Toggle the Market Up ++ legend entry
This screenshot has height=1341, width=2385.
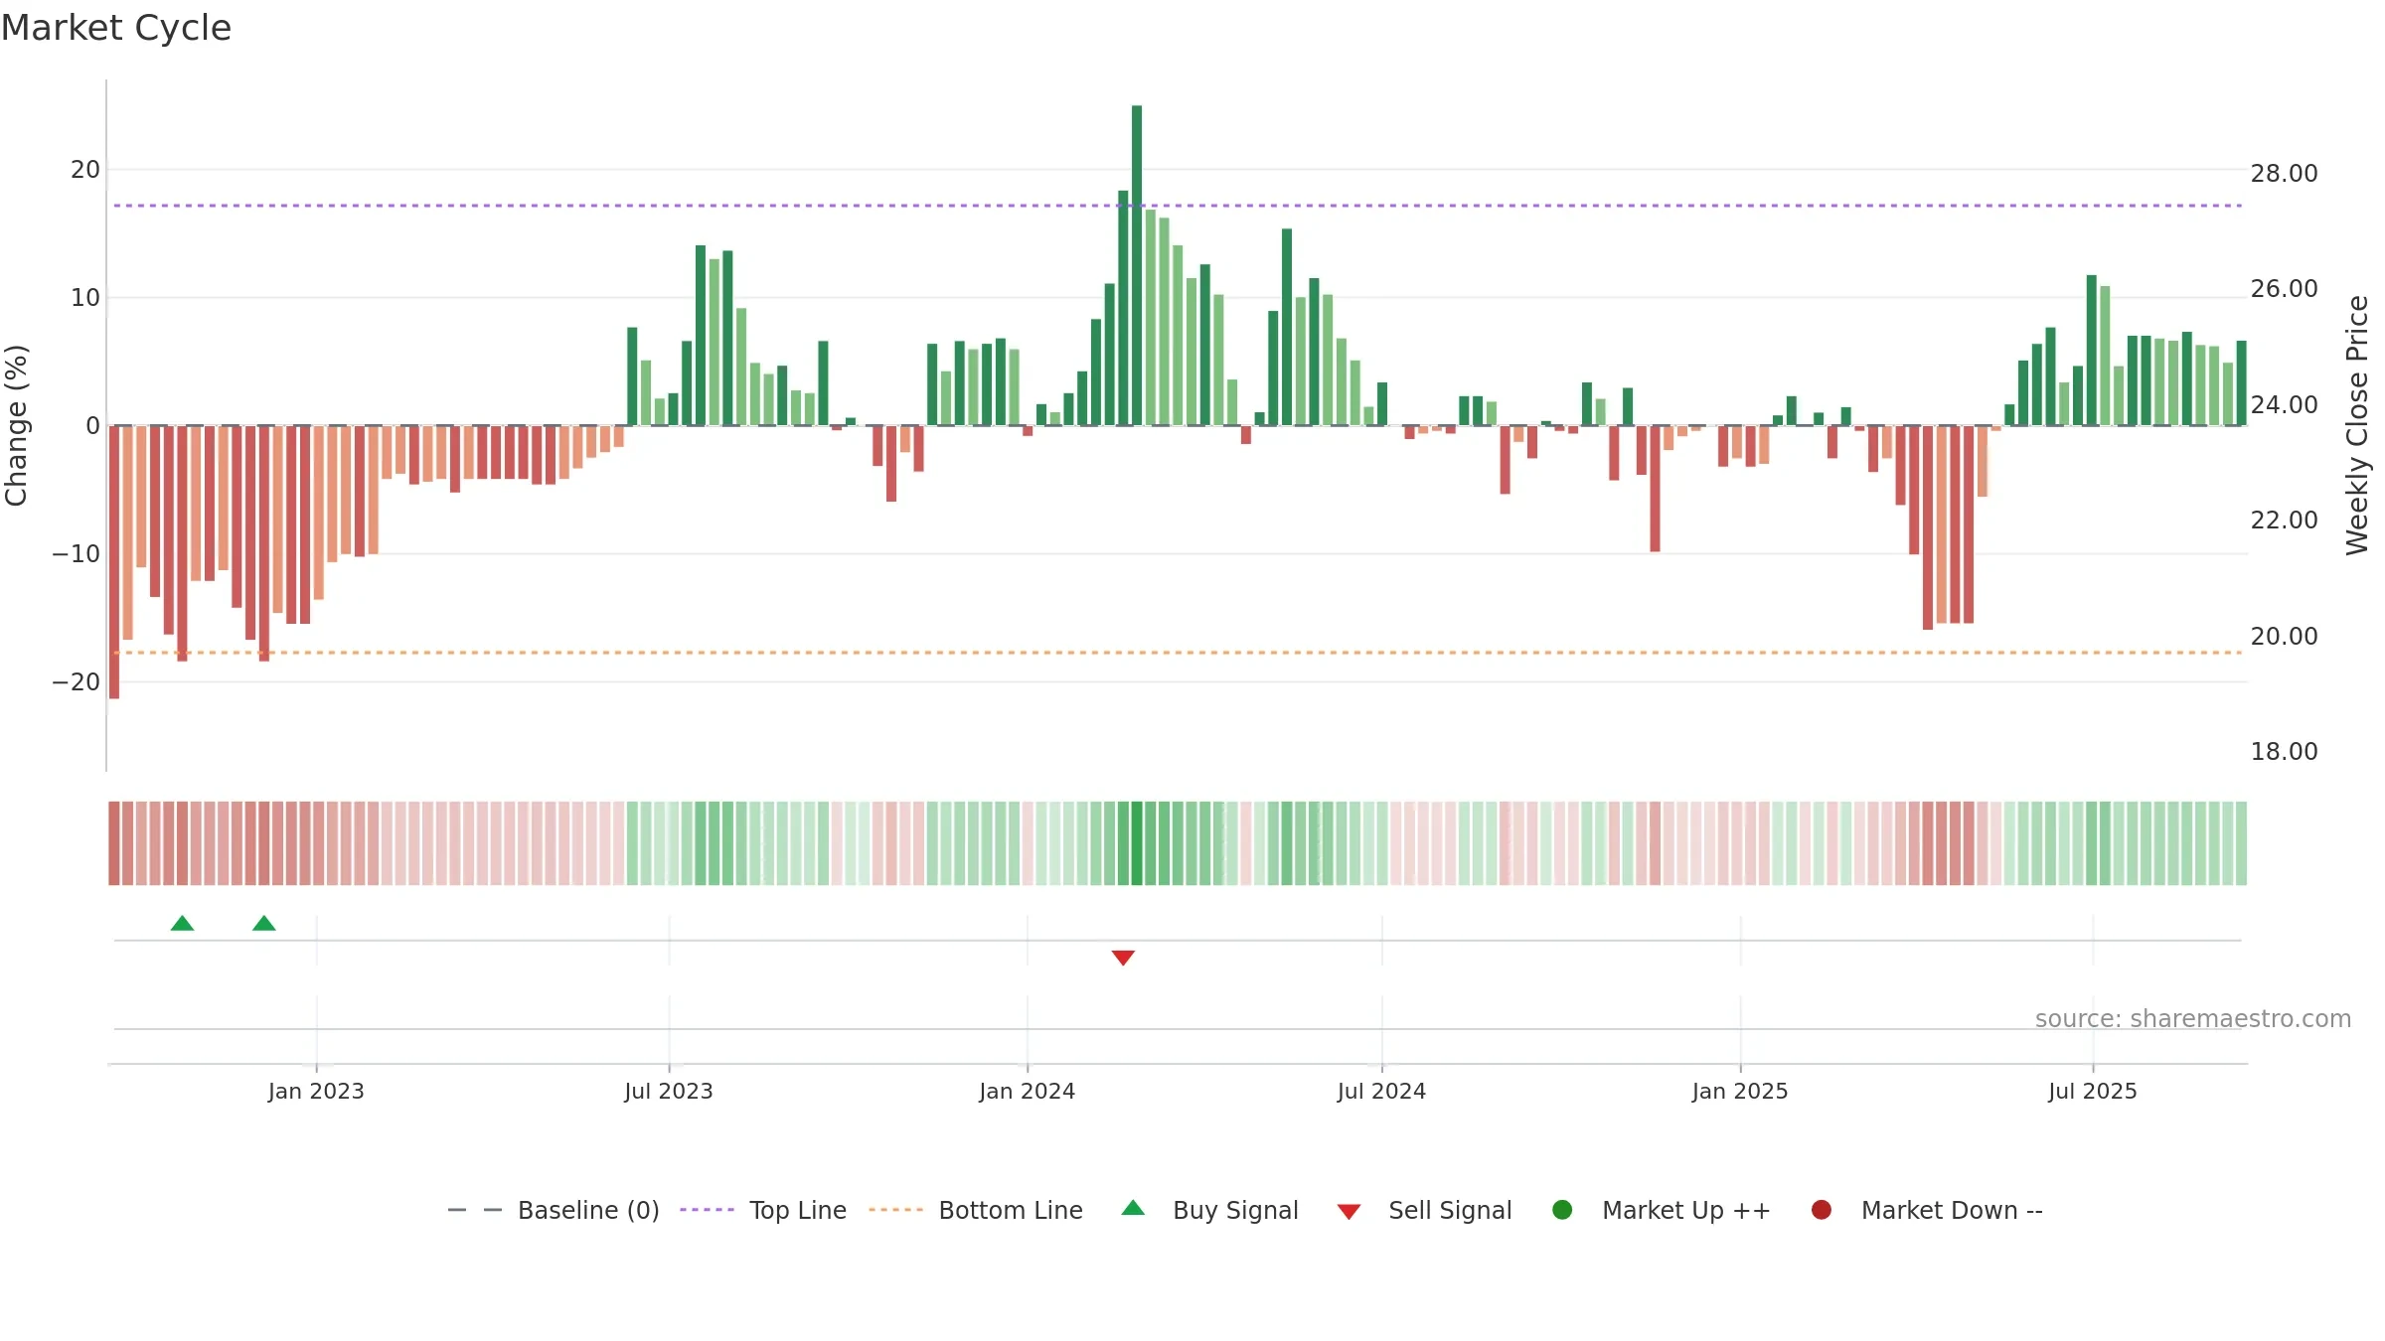click(1661, 1210)
